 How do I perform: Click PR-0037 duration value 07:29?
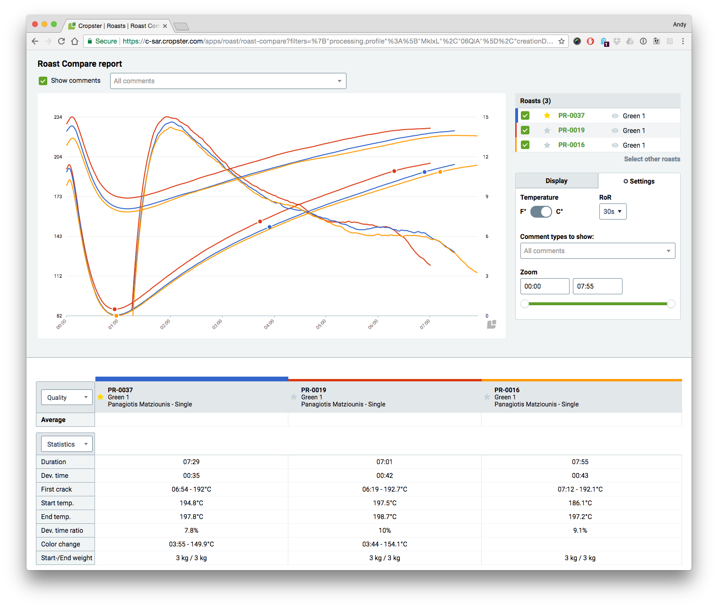point(191,462)
